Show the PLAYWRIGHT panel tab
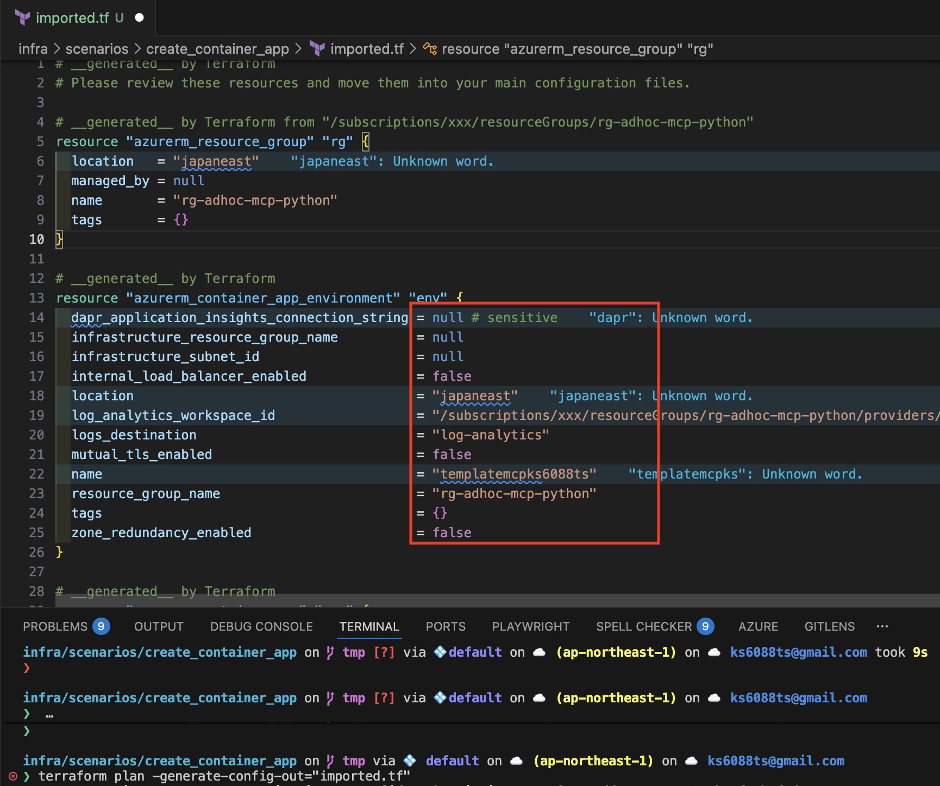 (530, 626)
